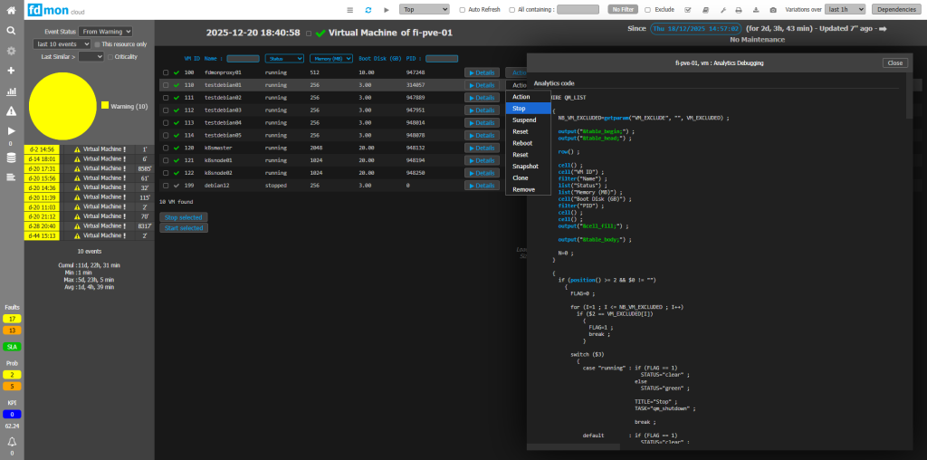927x460 pixels.
Task: Select the checkbox for VM 120 k8smaster
Action: [x=165, y=148]
